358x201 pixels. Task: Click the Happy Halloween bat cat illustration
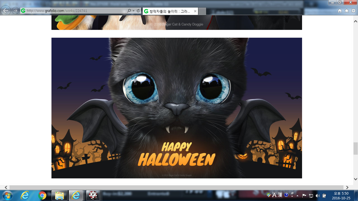point(177,108)
